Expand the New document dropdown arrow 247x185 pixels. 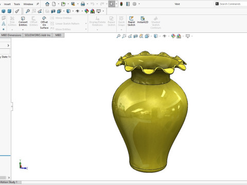point(59,4)
